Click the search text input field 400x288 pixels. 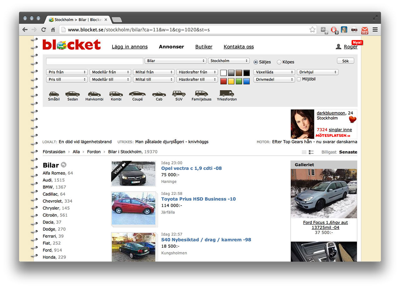coord(94,61)
